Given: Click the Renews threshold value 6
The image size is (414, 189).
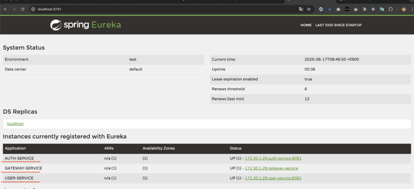Looking at the screenshot, I should click(x=306, y=89).
